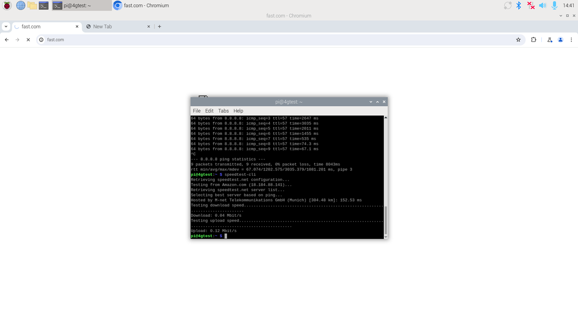
Task: Open Chromium tab search dropdown
Action: [5, 26]
